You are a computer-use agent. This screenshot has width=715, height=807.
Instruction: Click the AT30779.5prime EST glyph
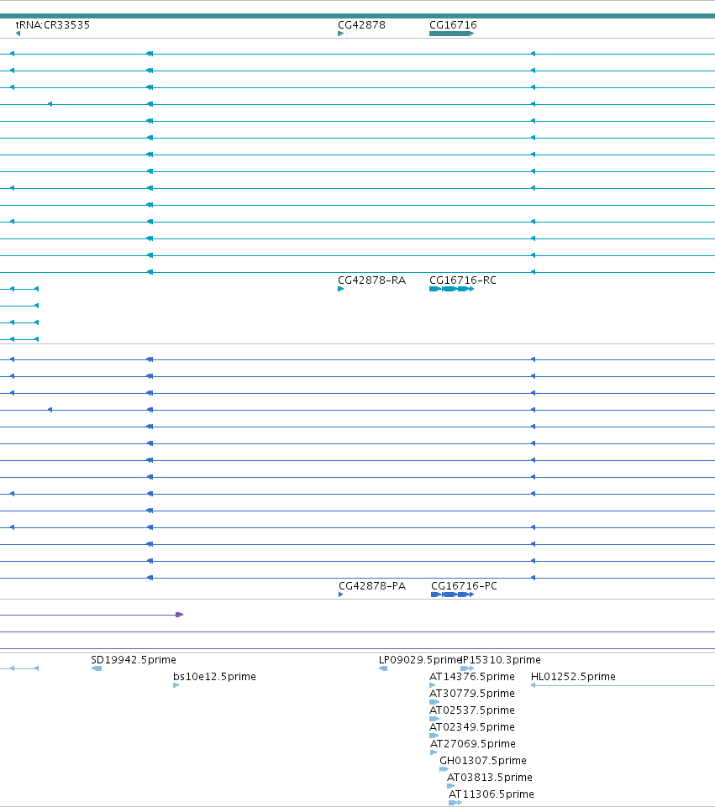coord(434,702)
